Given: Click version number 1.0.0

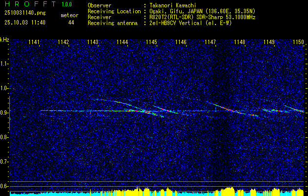Looking at the screenshot, I should [x=67, y=4].
